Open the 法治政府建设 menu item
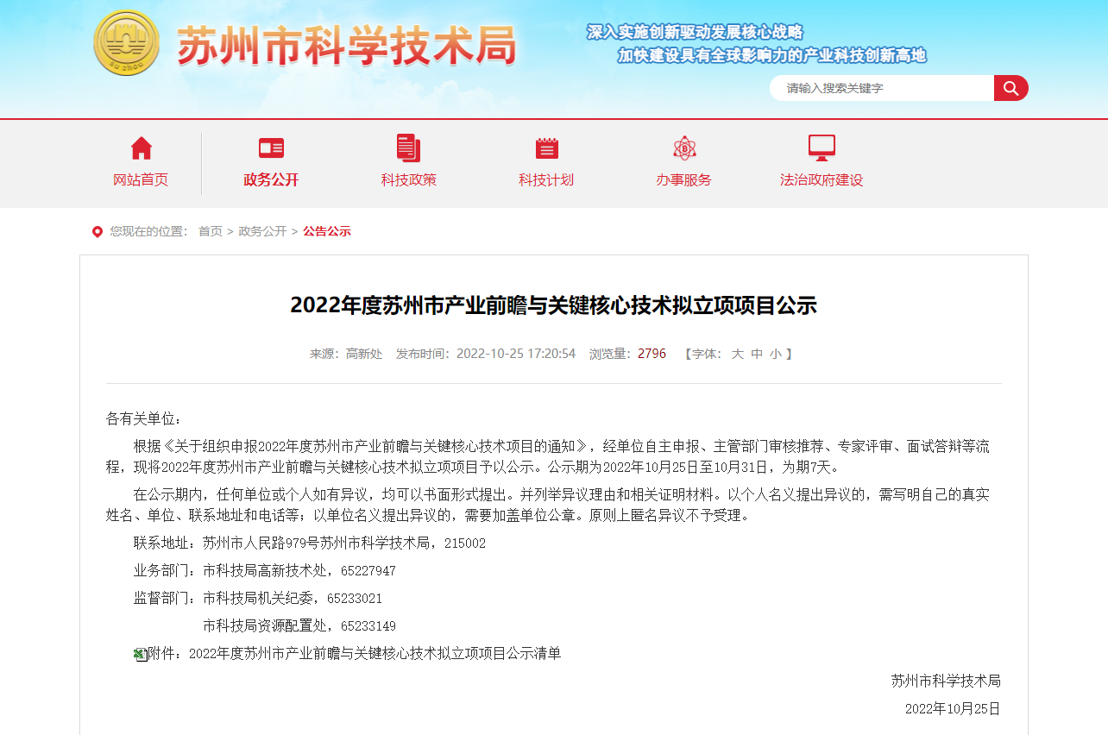Image resolution: width=1108 pixels, height=735 pixels. 822,179
